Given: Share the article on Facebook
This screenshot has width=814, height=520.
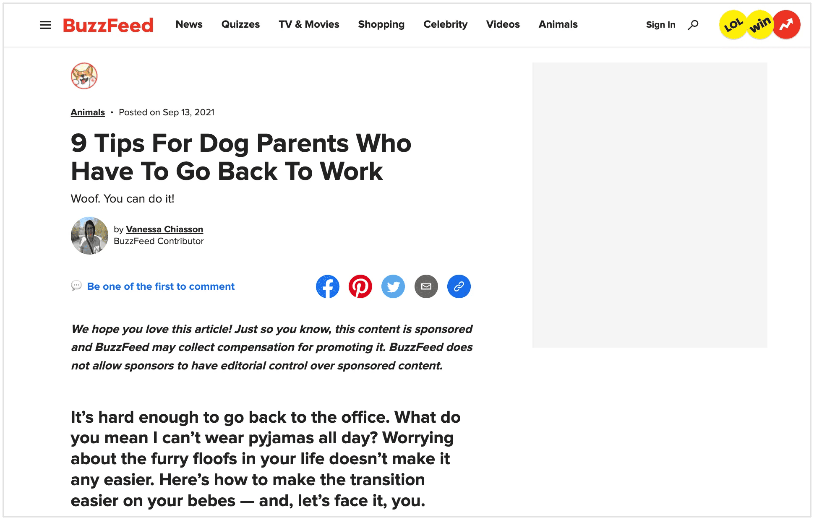Looking at the screenshot, I should (327, 286).
